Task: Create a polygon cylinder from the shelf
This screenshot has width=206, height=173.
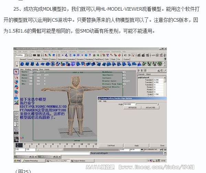Action: tap(32, 64)
